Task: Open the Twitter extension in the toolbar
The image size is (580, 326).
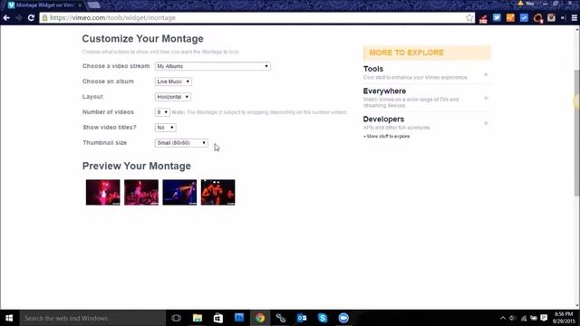Action: pos(497,18)
